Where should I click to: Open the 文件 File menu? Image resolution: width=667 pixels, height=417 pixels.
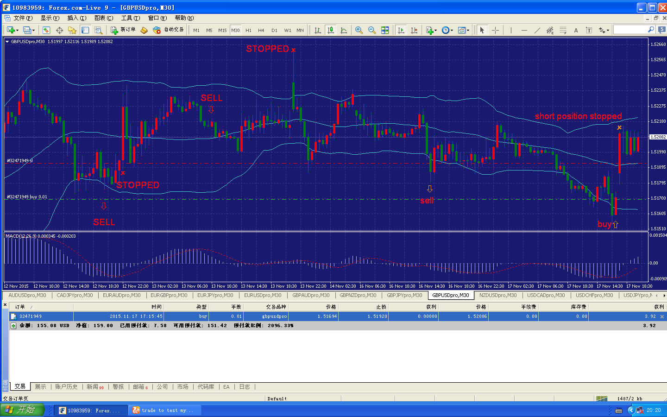[23, 18]
